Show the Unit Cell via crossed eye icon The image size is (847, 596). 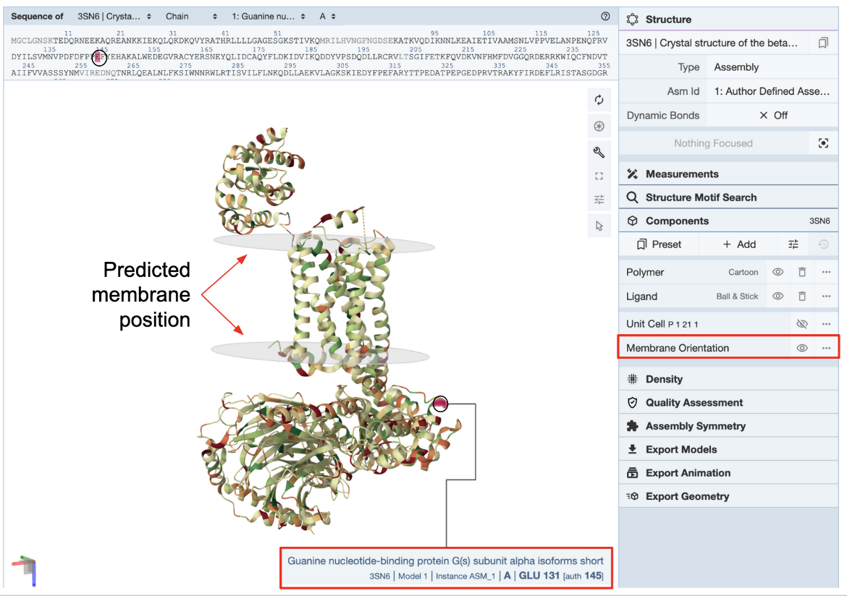(x=801, y=324)
